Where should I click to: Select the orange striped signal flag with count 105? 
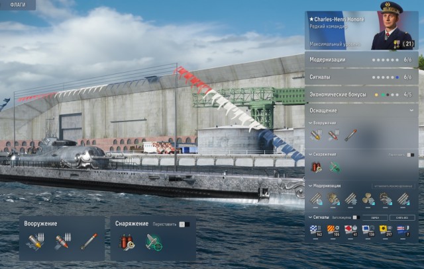(333, 231)
